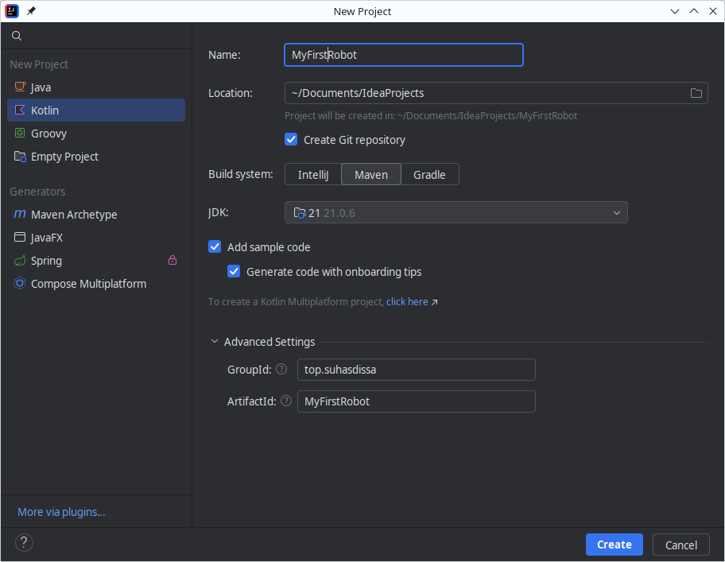Click the pin icon in title bar

click(31, 11)
